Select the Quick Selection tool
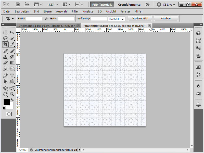 tap(12, 38)
